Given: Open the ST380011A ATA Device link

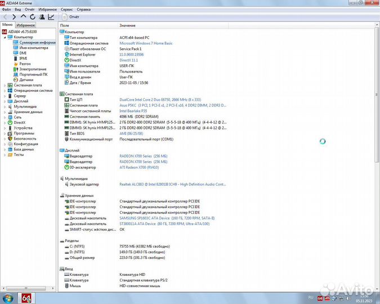Looking at the screenshot, I should [x=164, y=223].
